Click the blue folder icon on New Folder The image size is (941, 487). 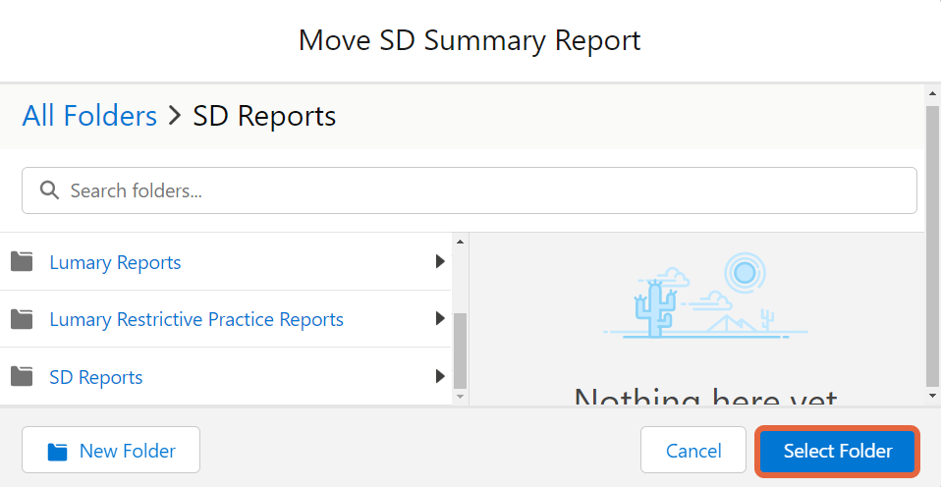(58, 451)
